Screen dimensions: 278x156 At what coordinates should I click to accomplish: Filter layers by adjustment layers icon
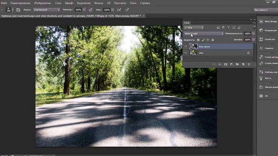(223, 28)
